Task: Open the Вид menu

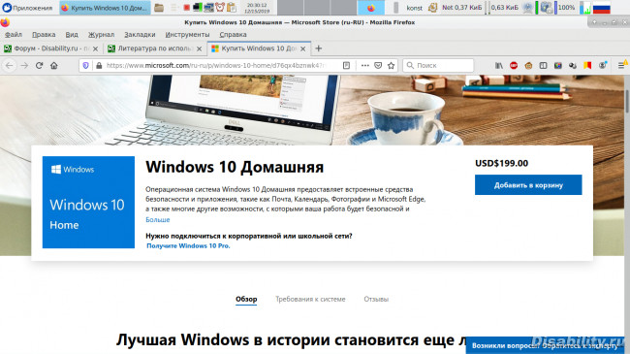Action: (x=72, y=35)
